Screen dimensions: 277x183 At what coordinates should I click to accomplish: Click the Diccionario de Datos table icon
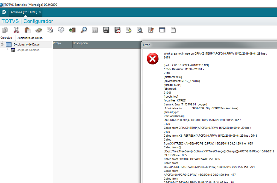point(9,44)
